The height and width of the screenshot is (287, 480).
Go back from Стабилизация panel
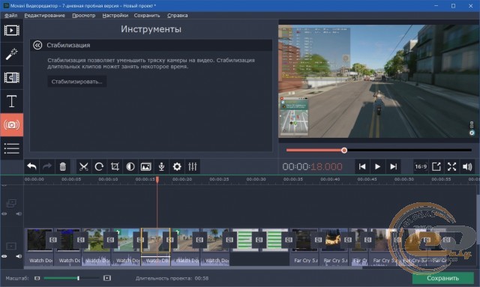click(x=37, y=45)
